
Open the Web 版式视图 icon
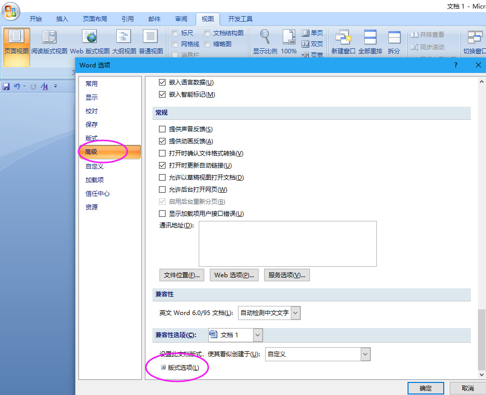coord(90,37)
